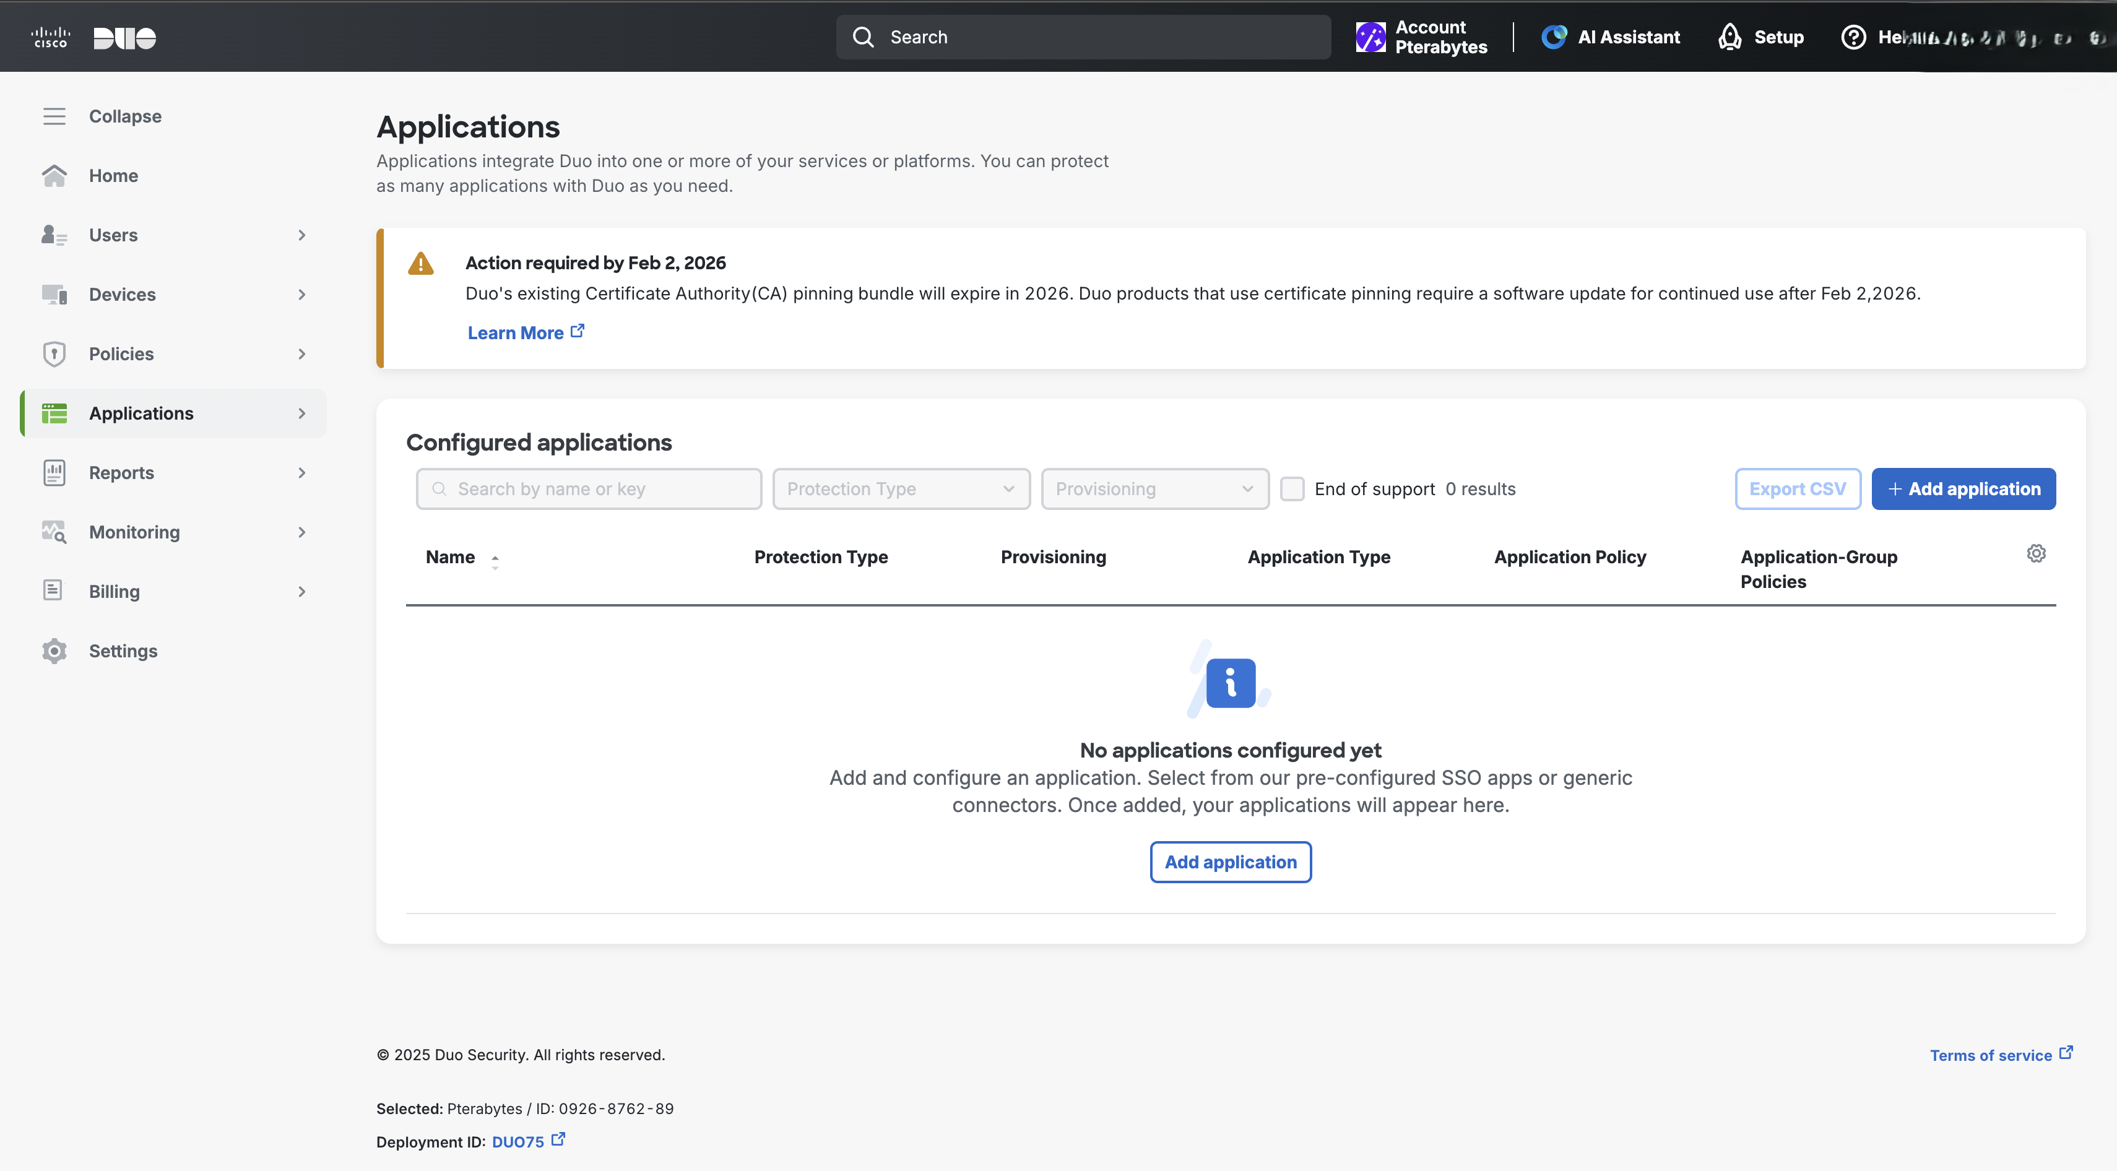This screenshot has width=2117, height=1171.
Task: Check the End of support checkbox
Action: (x=1292, y=489)
